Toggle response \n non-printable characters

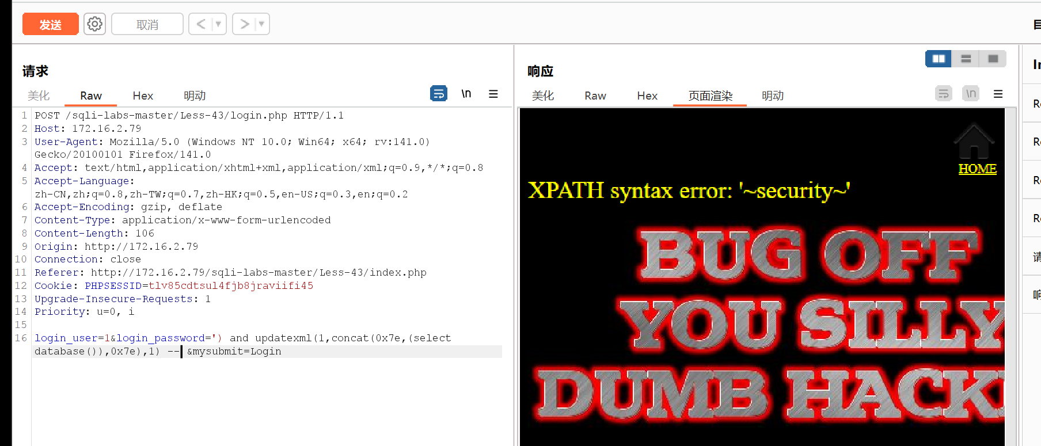(x=971, y=93)
